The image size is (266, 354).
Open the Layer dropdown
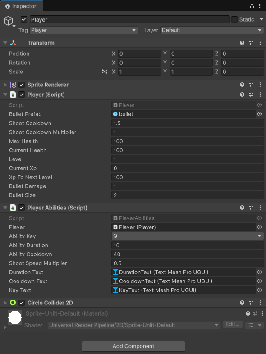pyautogui.click(x=212, y=30)
